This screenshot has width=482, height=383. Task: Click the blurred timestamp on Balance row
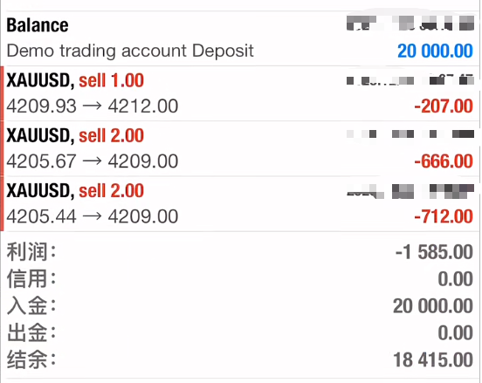(x=410, y=24)
